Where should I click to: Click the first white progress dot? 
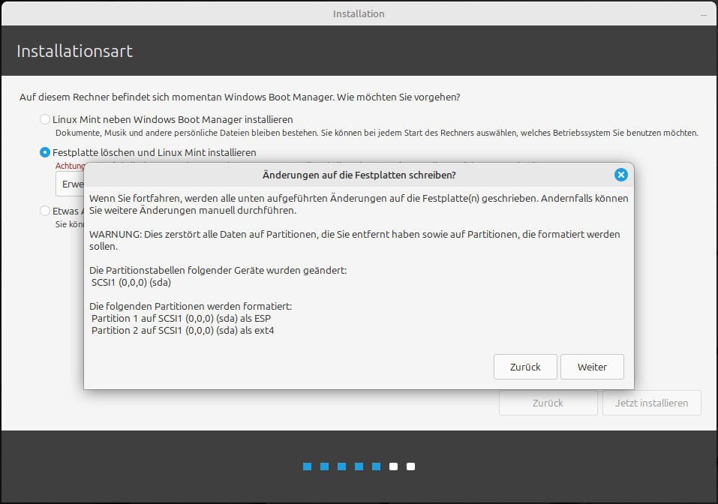(x=393, y=466)
